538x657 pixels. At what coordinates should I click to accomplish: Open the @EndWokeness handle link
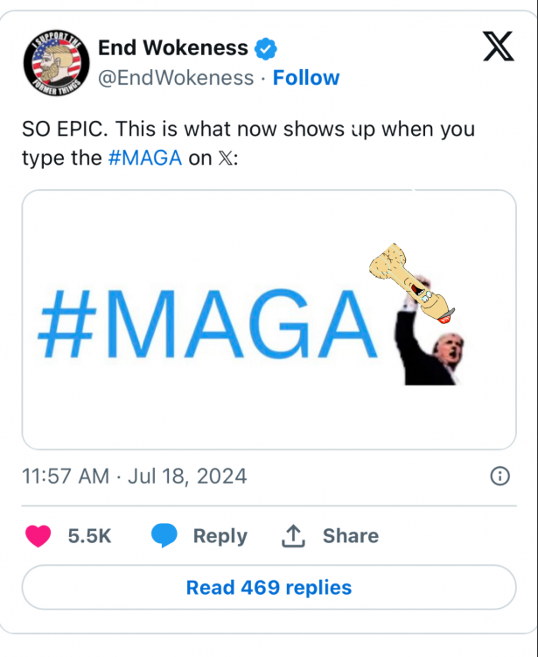click(175, 78)
